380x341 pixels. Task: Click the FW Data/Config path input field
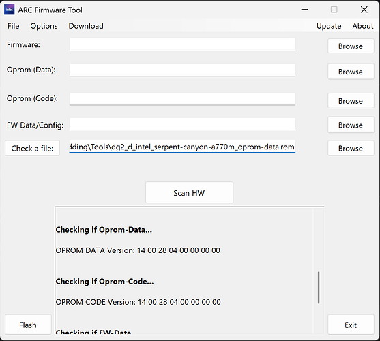[x=182, y=124]
